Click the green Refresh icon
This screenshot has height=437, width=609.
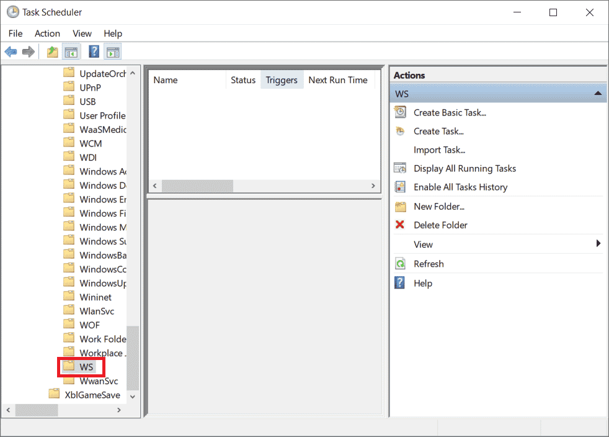click(x=400, y=264)
